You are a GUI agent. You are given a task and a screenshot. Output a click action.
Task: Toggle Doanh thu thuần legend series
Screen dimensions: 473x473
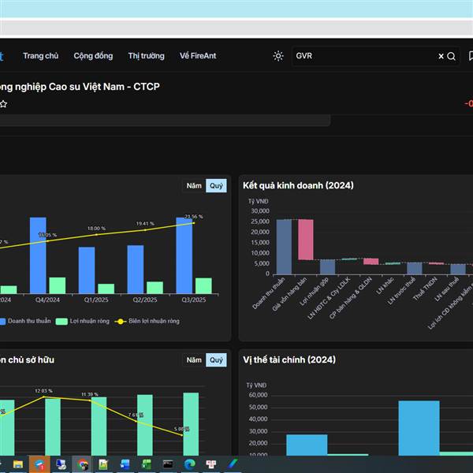[x=25, y=322]
